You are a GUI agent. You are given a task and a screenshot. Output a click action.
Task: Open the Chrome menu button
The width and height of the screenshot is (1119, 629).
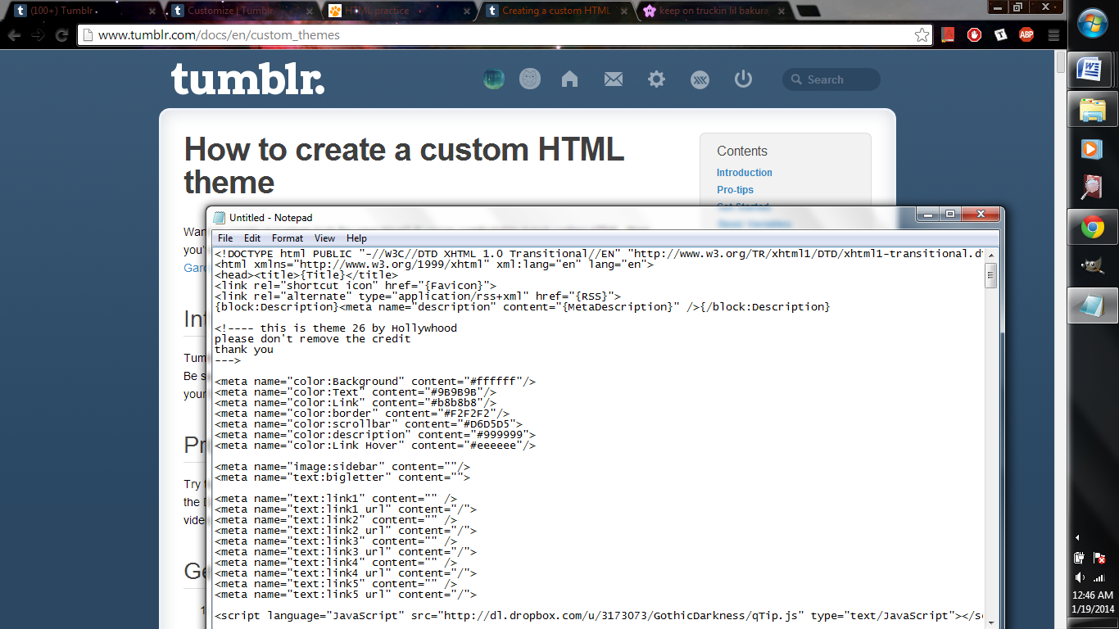click(1053, 35)
